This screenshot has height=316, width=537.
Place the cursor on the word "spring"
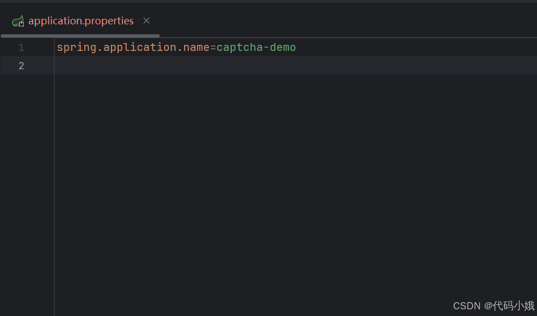click(77, 48)
